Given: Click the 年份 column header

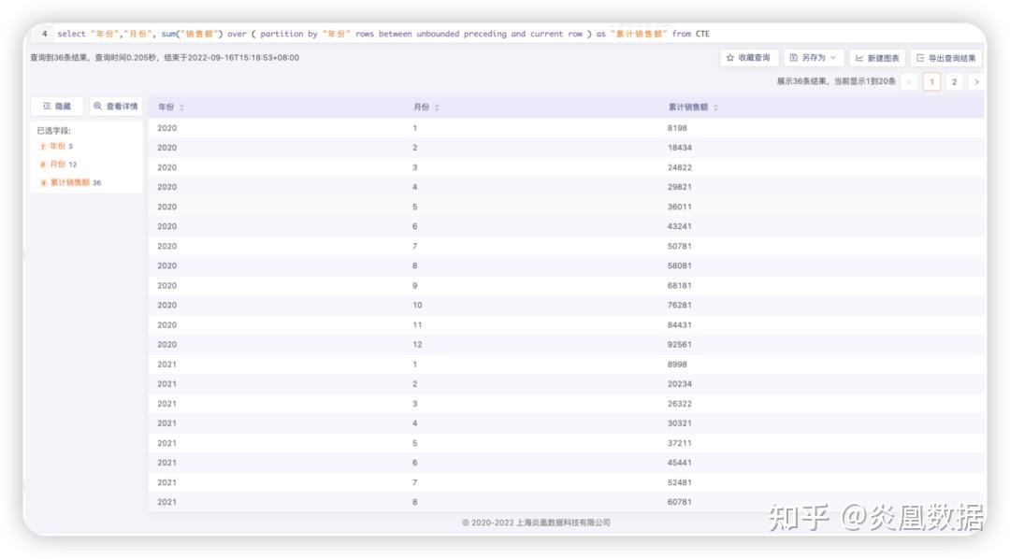Looking at the screenshot, I should pos(166,107).
